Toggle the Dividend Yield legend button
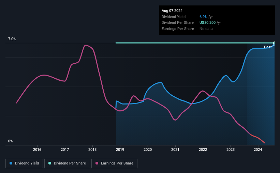The height and width of the screenshot is (173, 280). (x=24, y=163)
